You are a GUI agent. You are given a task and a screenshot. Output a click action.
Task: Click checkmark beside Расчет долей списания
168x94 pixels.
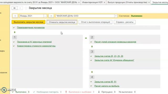pos(91,42)
